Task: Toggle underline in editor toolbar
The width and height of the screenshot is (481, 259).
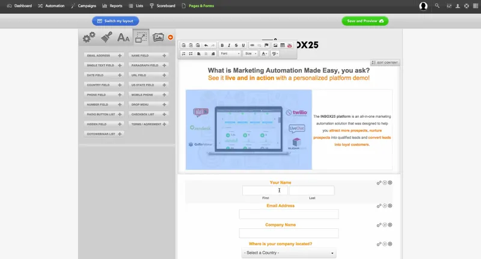Action: pyautogui.click(x=244, y=45)
